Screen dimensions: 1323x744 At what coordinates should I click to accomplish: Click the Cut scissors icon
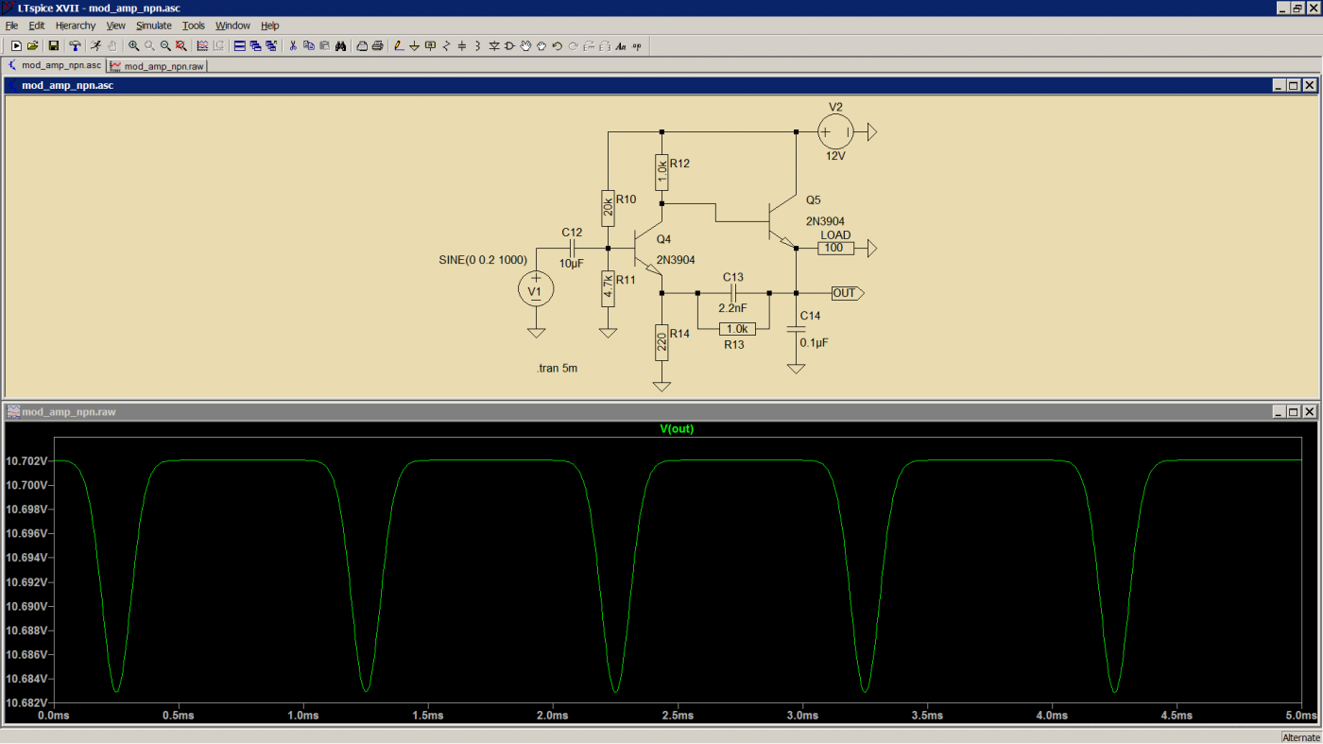[293, 45]
